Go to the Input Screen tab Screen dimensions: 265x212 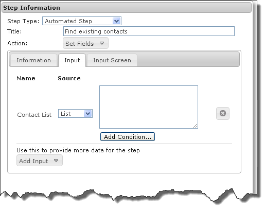coord(112,60)
